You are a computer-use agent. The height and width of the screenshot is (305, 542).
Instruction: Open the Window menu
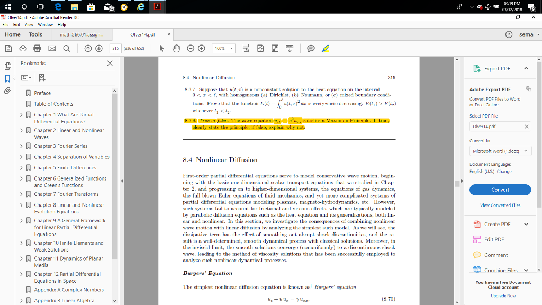(x=46, y=24)
